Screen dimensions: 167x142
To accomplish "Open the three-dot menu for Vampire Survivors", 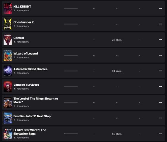I will [160, 87].
